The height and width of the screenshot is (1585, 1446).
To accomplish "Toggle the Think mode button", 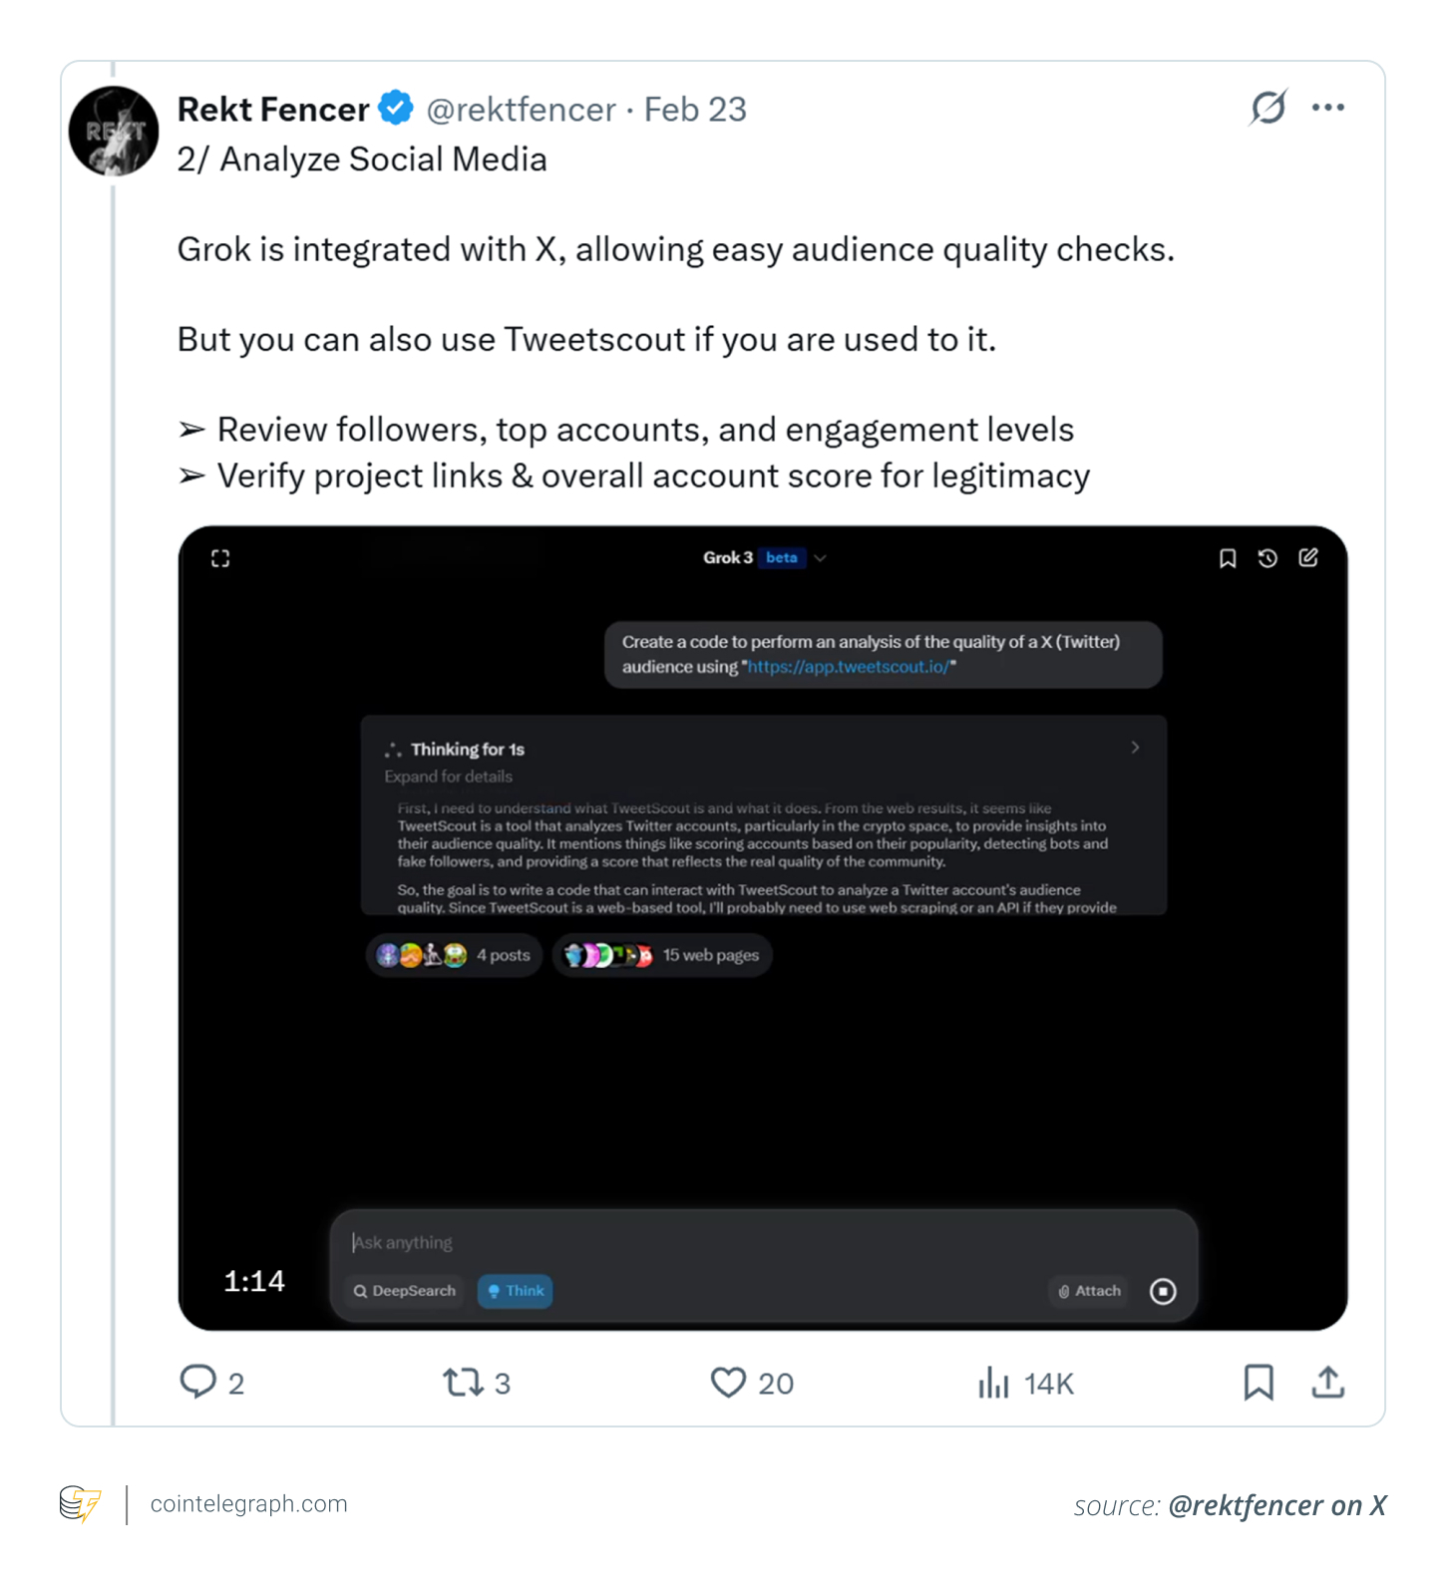I will 515,1291.
